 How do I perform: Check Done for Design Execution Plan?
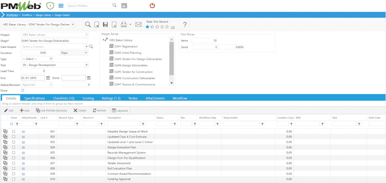click(14, 147)
